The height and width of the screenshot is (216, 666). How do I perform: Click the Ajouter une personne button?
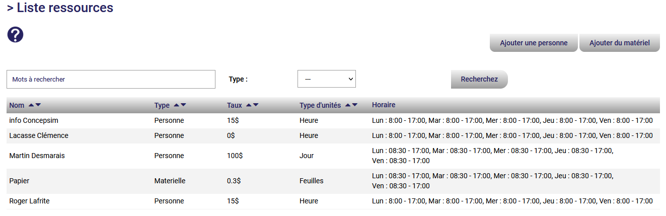pos(534,43)
